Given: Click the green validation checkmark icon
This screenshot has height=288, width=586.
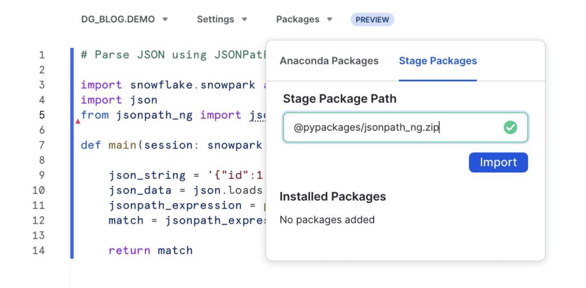Looking at the screenshot, I should [510, 128].
